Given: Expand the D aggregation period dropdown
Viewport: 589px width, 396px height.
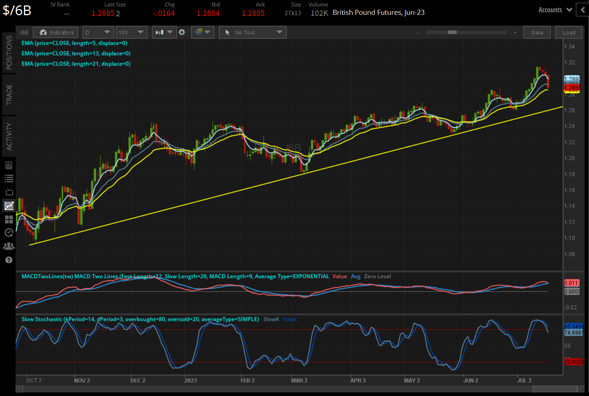Looking at the screenshot, I should tap(98, 32).
